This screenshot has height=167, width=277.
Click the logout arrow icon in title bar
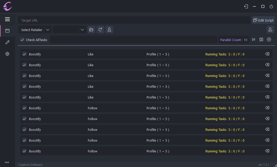point(246,6)
